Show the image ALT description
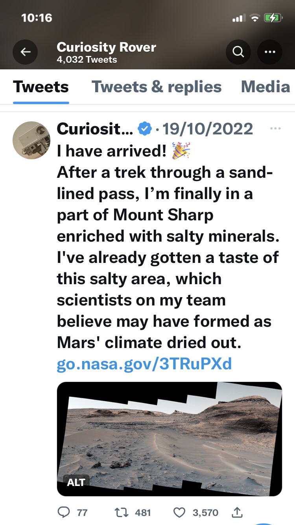 [x=76, y=482]
